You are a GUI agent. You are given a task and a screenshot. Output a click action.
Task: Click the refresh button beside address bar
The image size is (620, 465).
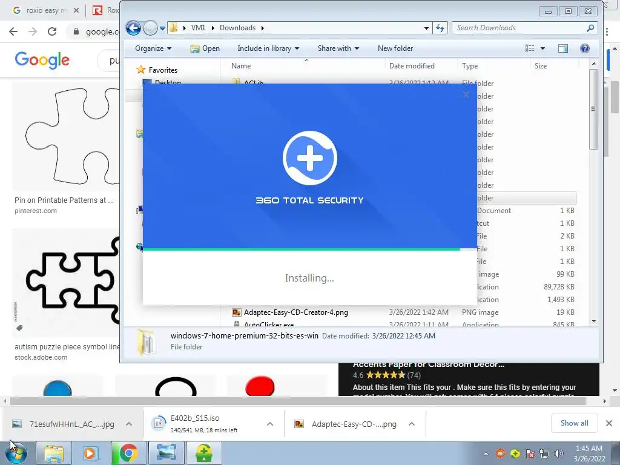[x=440, y=28]
